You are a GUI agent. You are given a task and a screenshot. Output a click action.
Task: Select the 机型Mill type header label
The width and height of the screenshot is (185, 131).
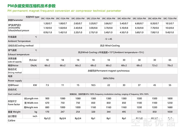click(32, 17)
